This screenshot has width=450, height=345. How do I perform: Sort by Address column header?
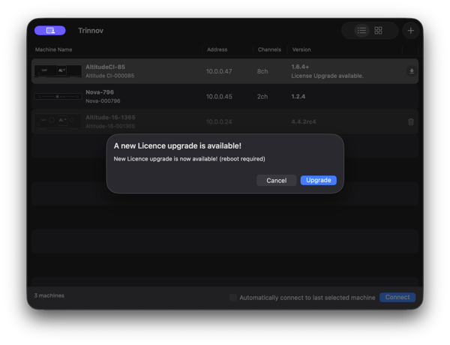(x=217, y=49)
